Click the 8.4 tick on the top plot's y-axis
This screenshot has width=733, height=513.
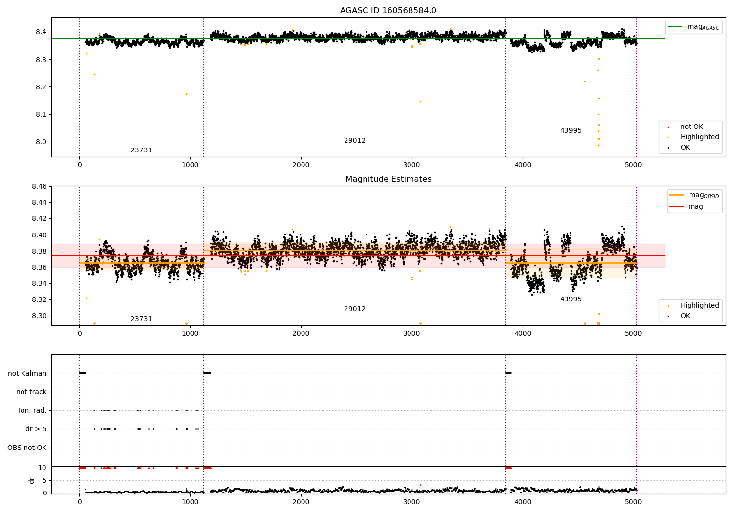coord(41,32)
